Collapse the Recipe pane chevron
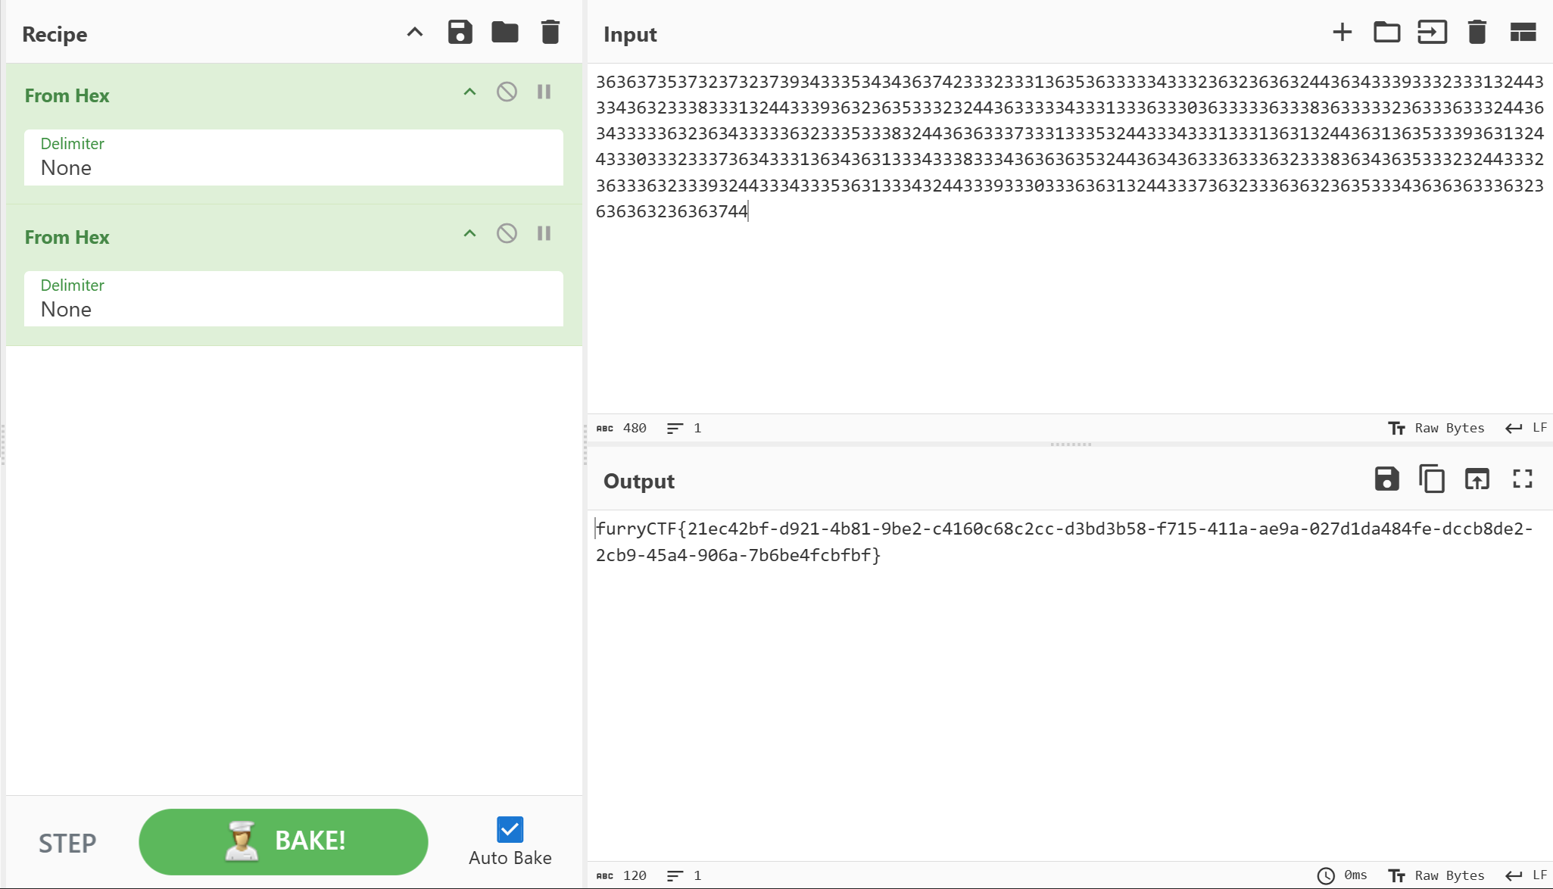This screenshot has height=889, width=1553. coord(414,33)
